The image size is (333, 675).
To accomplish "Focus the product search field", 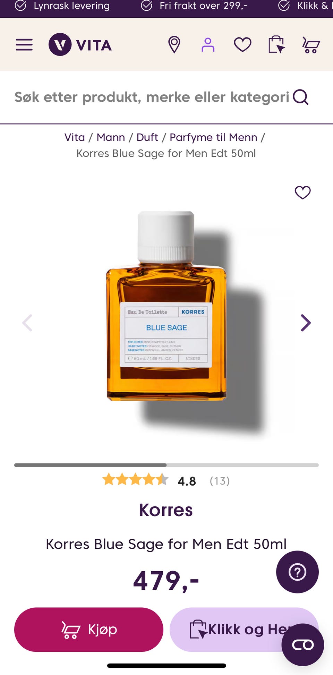I will [x=152, y=97].
